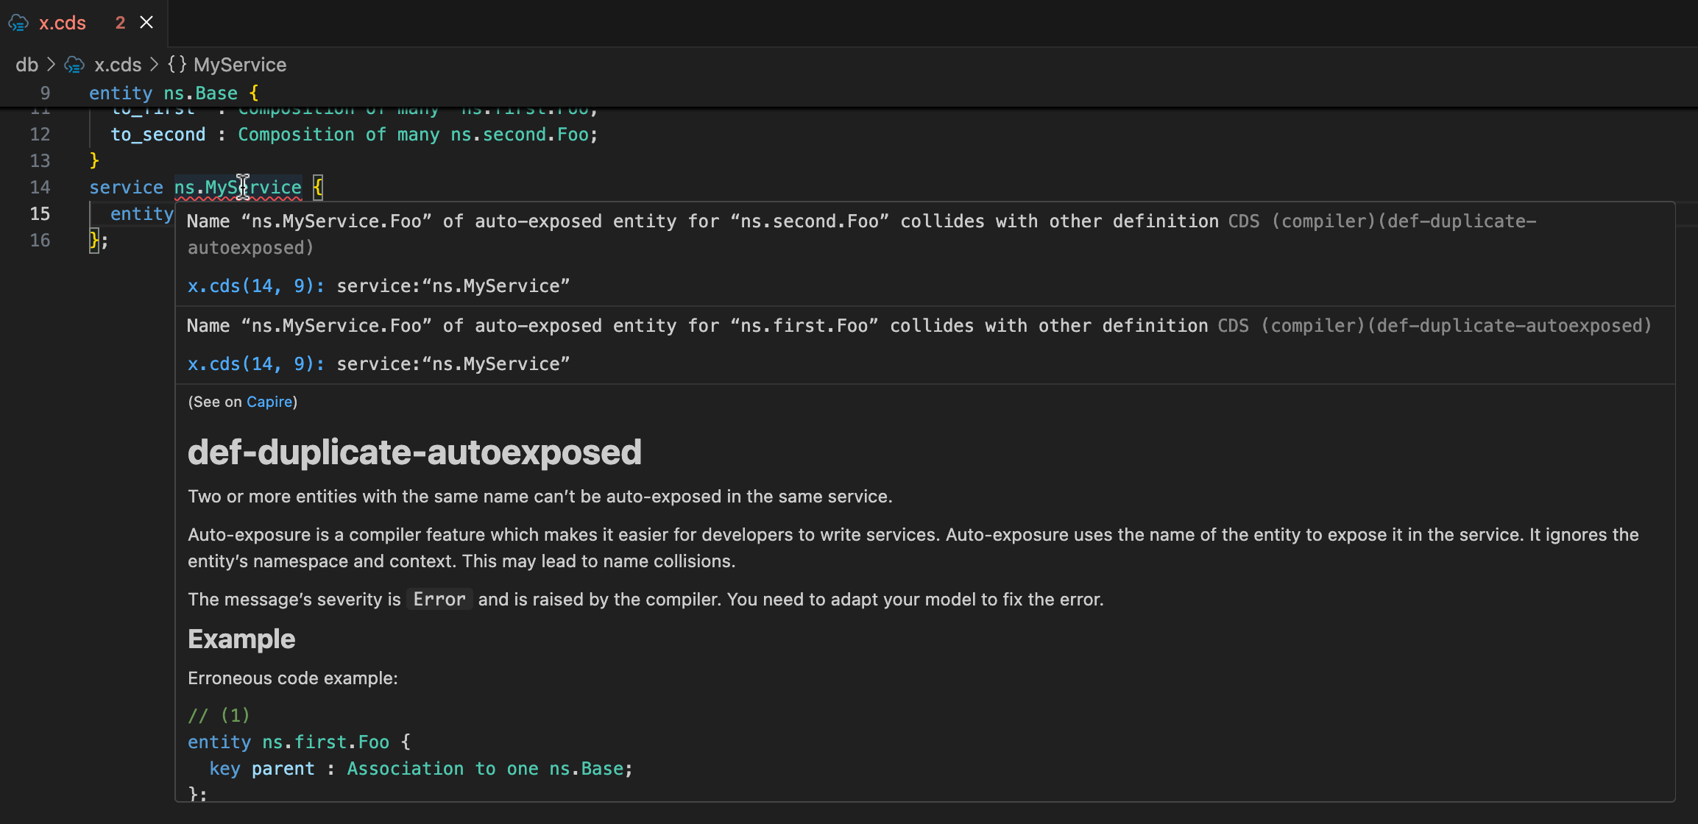
Task: Select the x.cds editor tab
Action: click(x=83, y=23)
